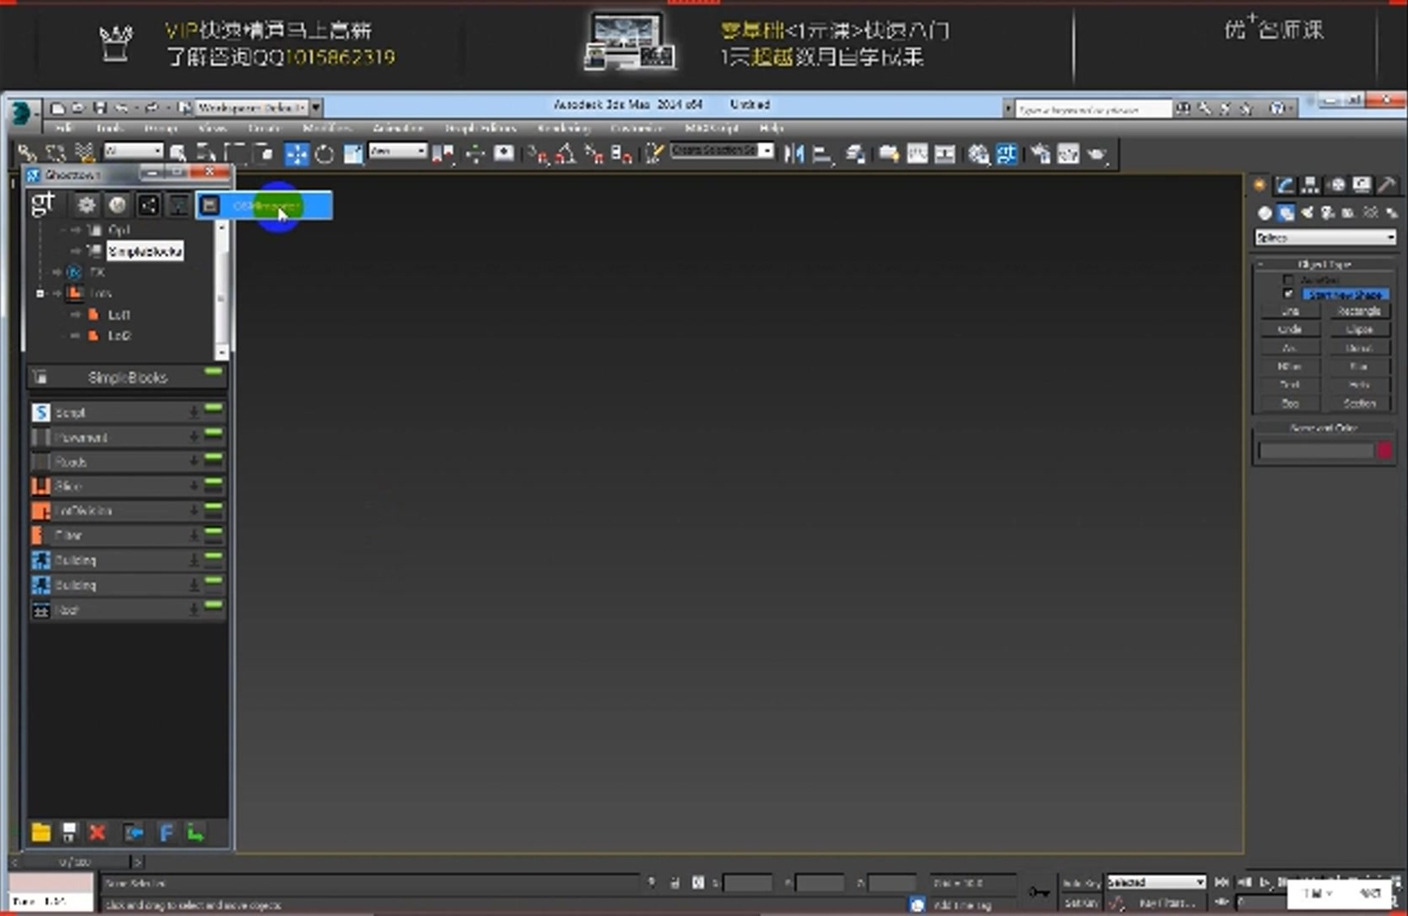This screenshot has width=1408, height=916.
Task: Click the yellow folder open icon in Ghosttown
Action: tap(41, 832)
